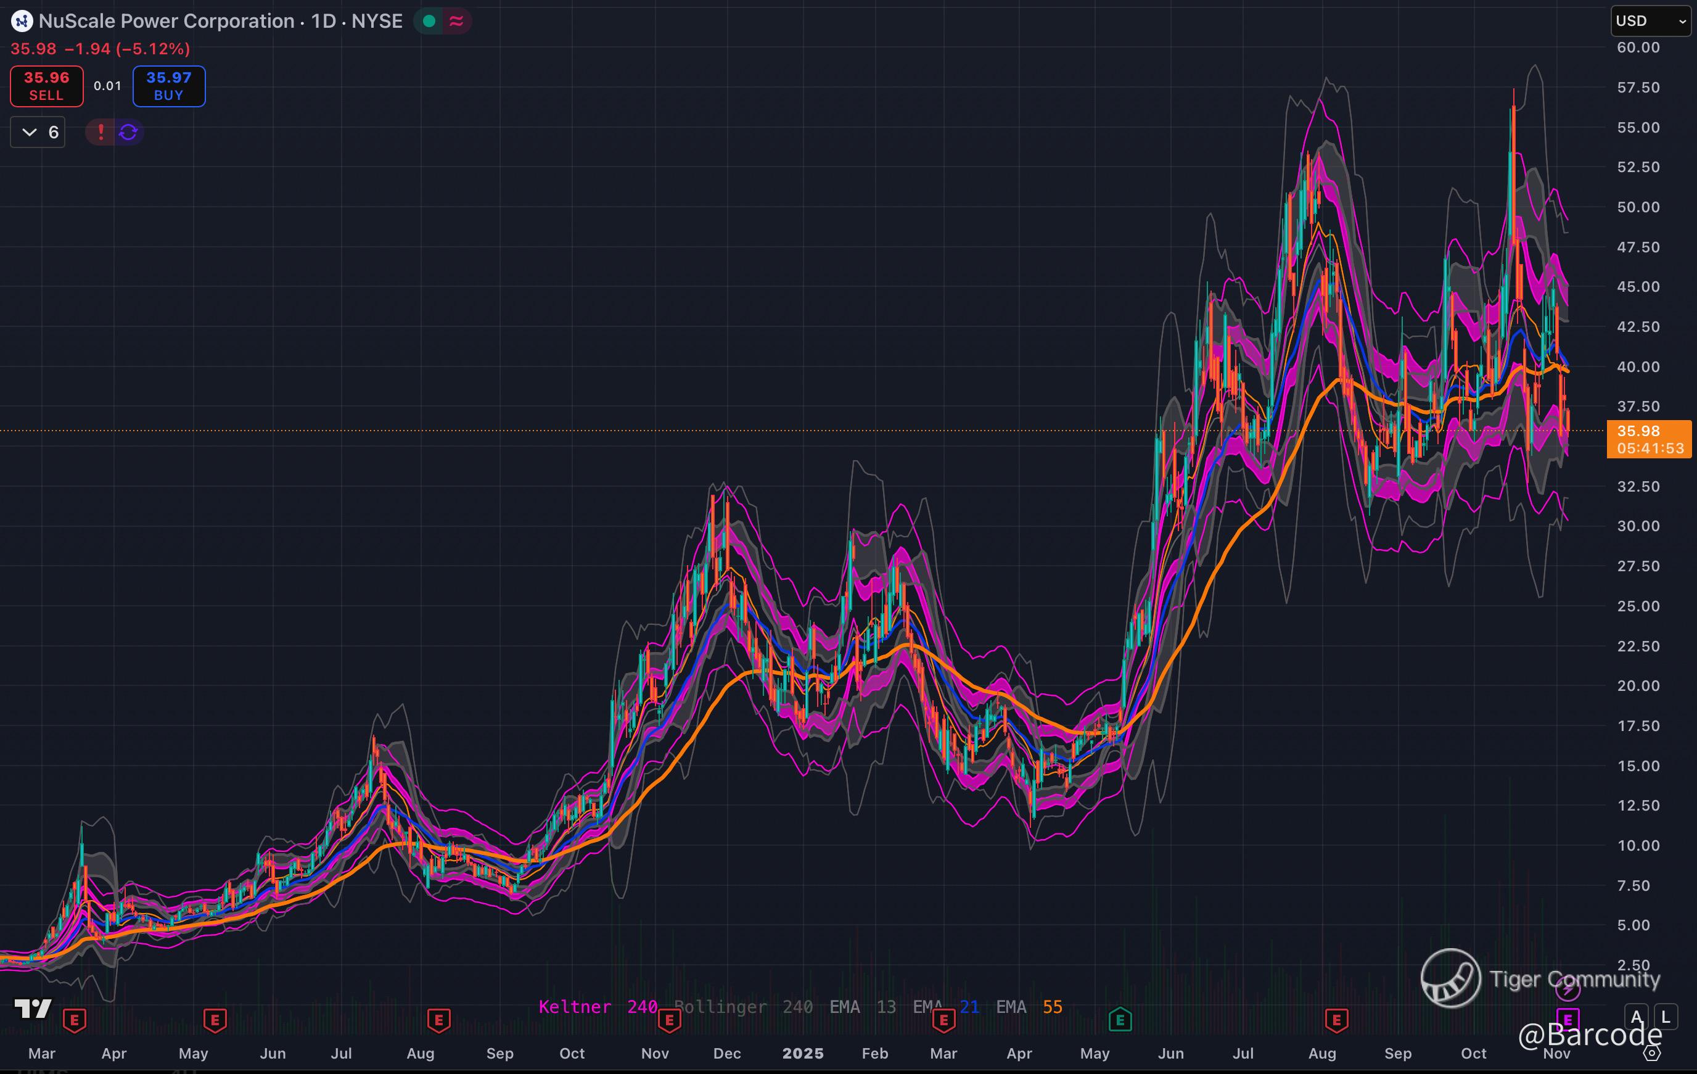Open the USD currency dropdown
Image resolution: width=1697 pixels, height=1074 pixels.
(x=1651, y=21)
